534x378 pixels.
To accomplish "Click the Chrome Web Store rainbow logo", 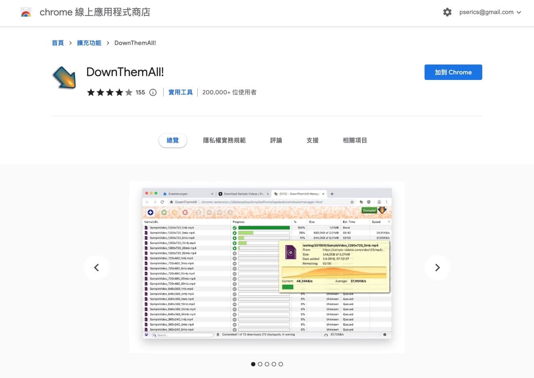I will coord(26,12).
